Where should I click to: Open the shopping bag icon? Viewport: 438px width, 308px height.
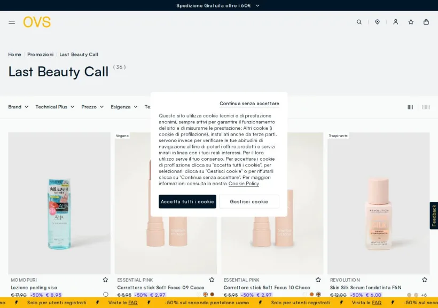pos(426,22)
